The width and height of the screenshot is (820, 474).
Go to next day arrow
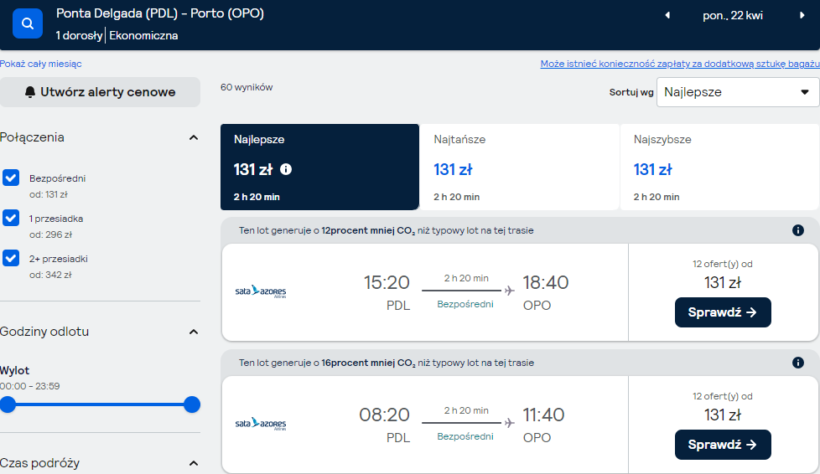tap(802, 16)
